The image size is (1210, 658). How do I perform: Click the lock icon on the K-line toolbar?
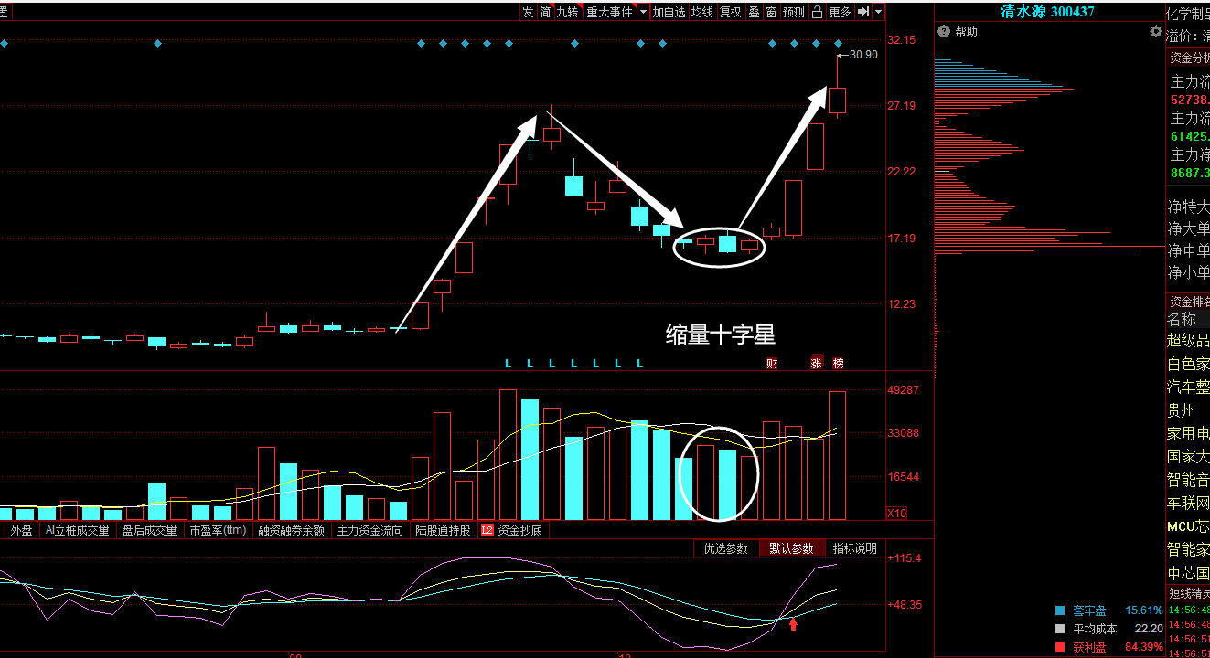tap(817, 10)
